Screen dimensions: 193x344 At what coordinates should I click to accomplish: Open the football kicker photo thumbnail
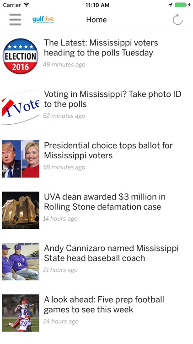(21, 313)
